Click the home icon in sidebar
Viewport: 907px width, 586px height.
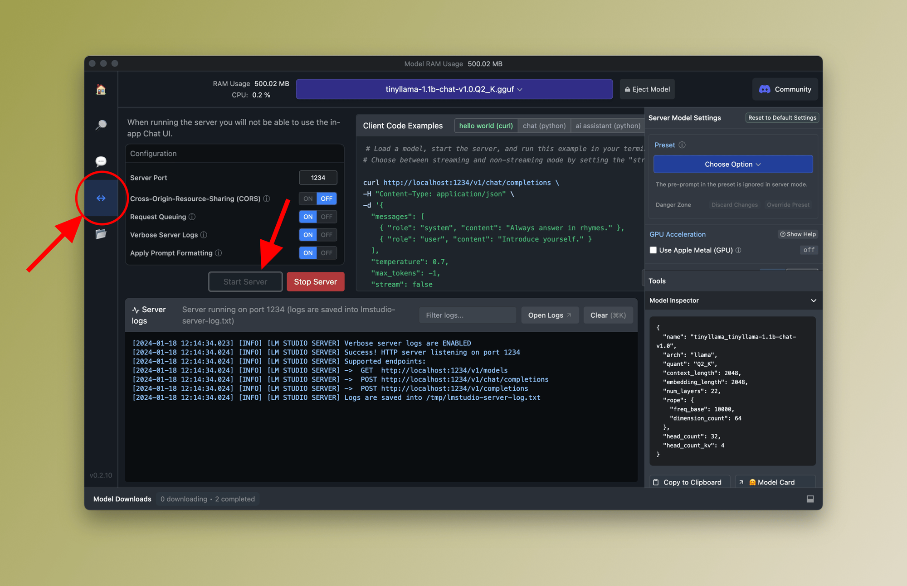(x=102, y=89)
